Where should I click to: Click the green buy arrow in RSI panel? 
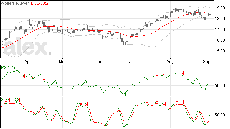125,94
